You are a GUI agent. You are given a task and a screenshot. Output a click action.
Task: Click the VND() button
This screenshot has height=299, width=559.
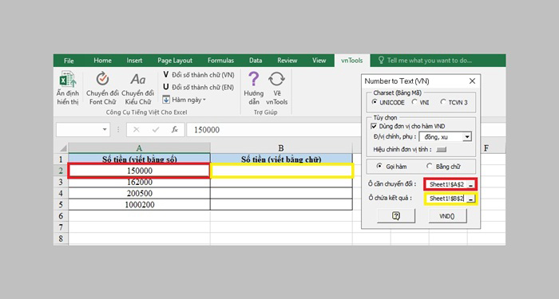[x=447, y=216]
